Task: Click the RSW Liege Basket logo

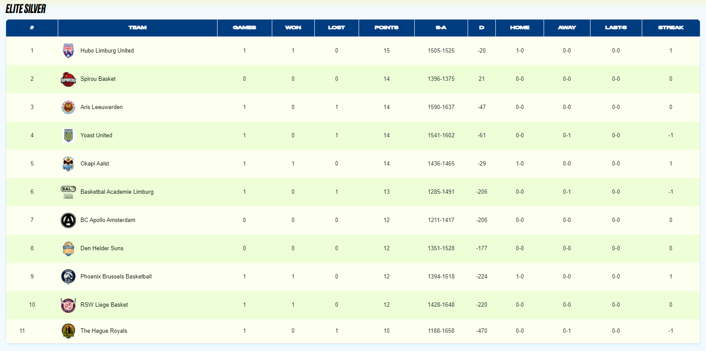Action: click(68, 305)
